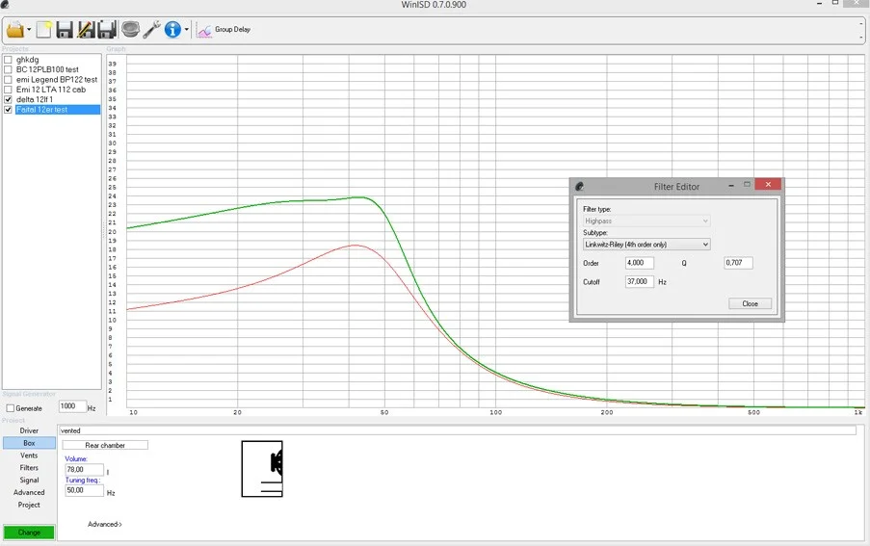Open the driver database speaker icon
870x546 pixels.
click(130, 30)
